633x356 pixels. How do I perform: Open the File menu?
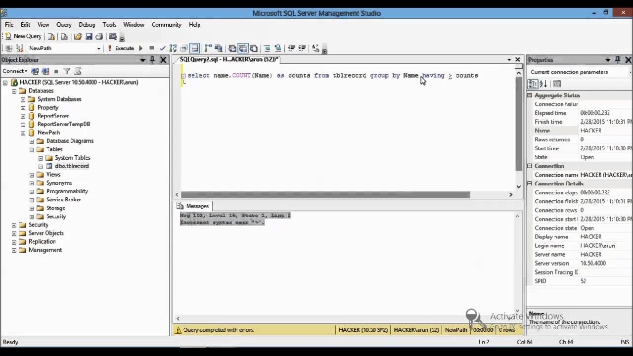(x=9, y=24)
